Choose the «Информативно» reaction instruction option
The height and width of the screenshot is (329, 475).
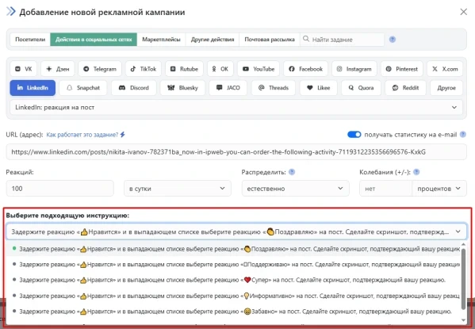[x=233, y=296]
